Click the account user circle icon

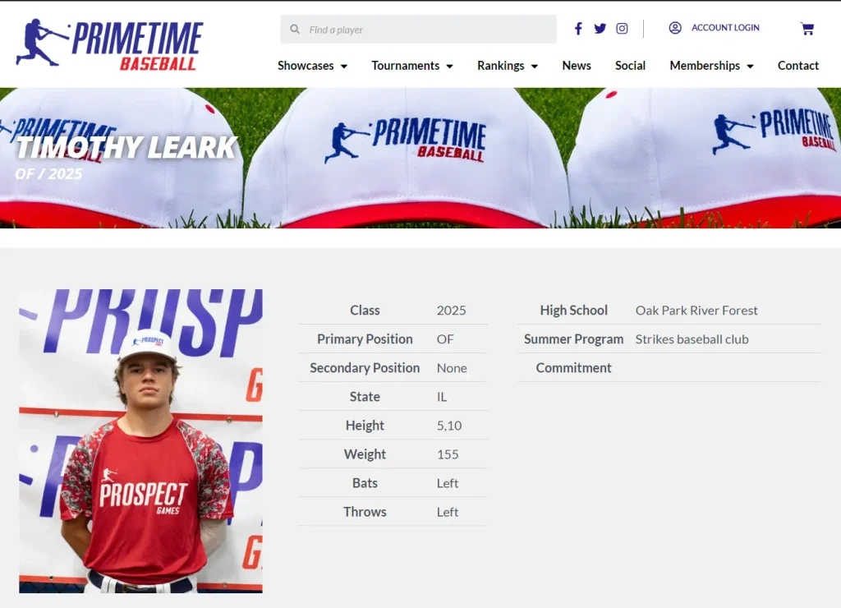click(x=675, y=28)
